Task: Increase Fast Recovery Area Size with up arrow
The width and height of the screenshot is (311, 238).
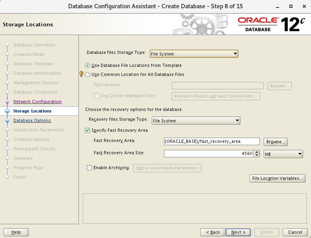Action: click(x=257, y=152)
